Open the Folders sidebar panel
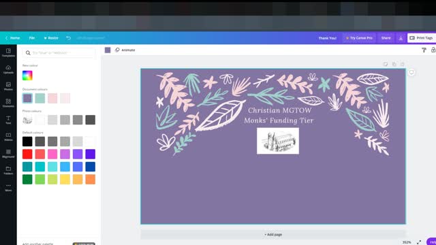This screenshot has height=245, width=436. (8, 170)
